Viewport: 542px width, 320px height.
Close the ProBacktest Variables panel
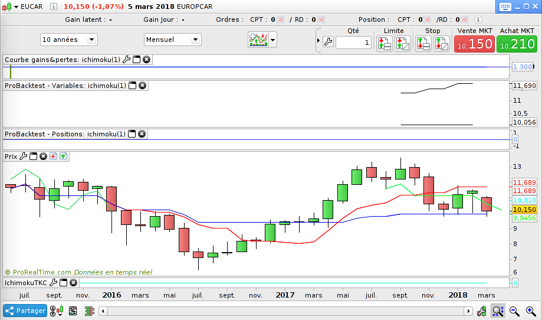[x=142, y=86]
